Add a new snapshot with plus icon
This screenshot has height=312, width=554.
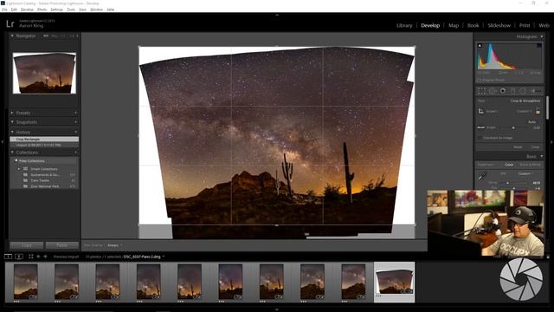(x=75, y=122)
